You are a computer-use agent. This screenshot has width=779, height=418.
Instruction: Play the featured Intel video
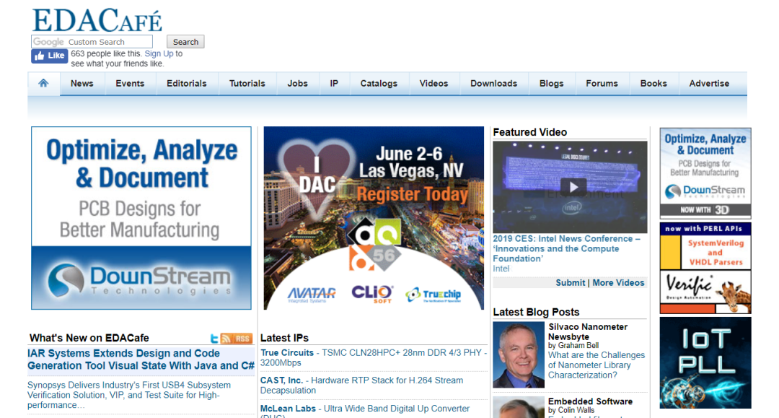pos(573,187)
